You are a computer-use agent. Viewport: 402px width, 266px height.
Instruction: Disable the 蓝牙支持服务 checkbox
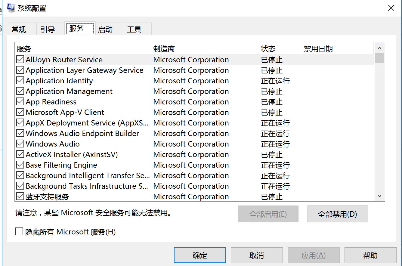pos(20,196)
